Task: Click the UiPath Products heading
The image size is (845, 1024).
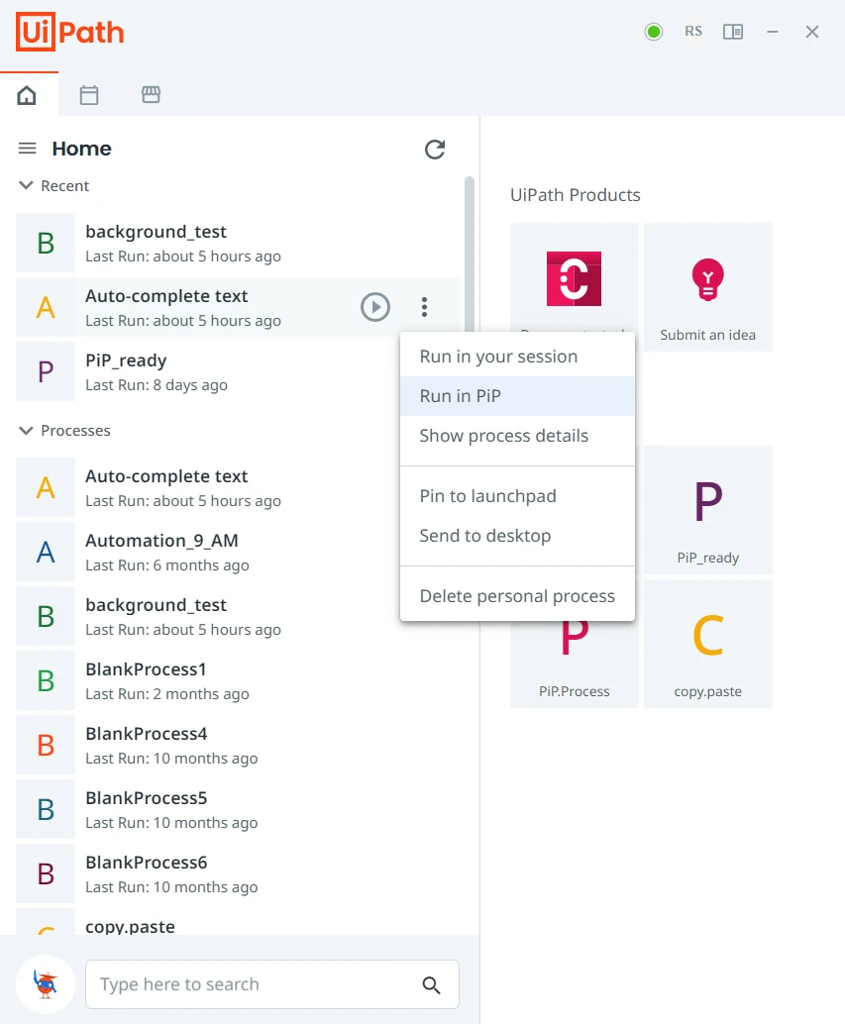Action: [x=576, y=195]
